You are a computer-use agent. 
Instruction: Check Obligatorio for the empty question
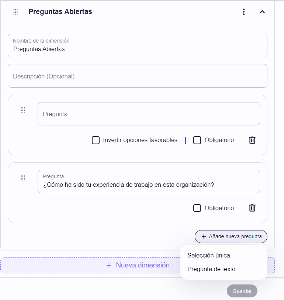(197, 140)
